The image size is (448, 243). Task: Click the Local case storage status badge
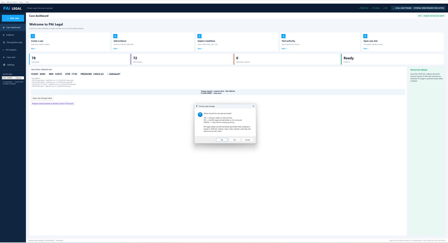tap(418, 8)
